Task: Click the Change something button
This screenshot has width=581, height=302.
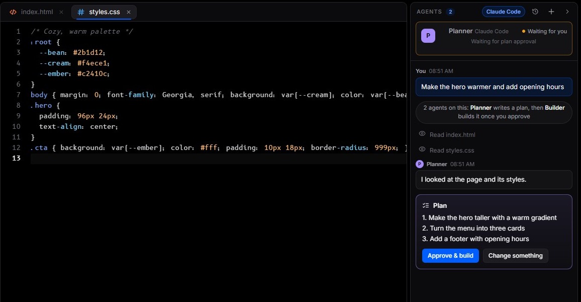Action: point(515,256)
